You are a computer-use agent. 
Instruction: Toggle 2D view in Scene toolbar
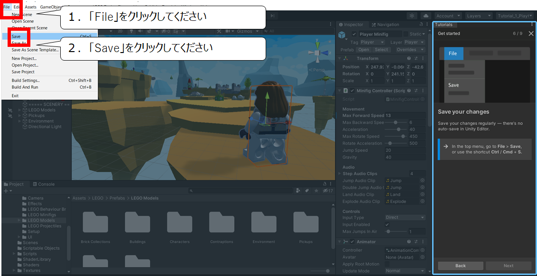click(120, 31)
